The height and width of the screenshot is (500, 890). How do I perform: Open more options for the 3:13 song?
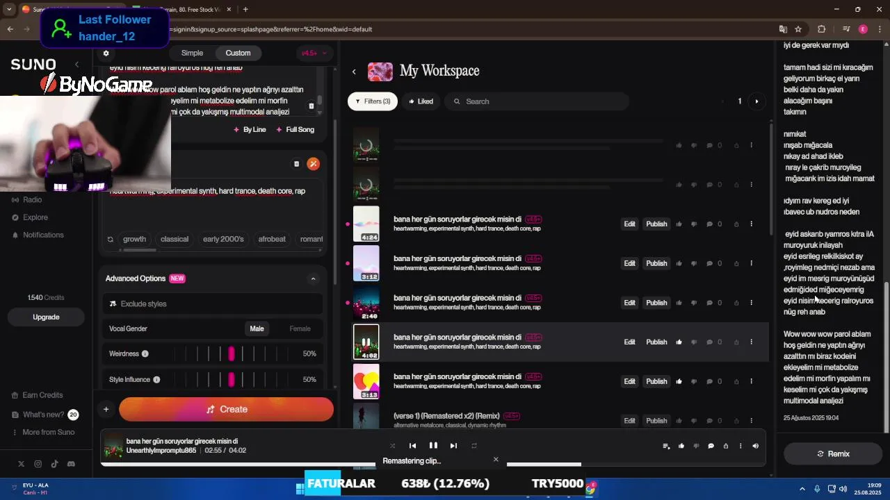coord(751,381)
